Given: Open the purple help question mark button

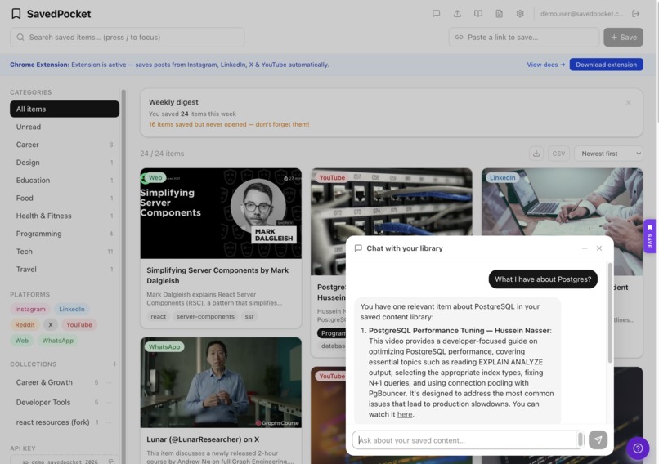Looking at the screenshot, I should click(638, 448).
